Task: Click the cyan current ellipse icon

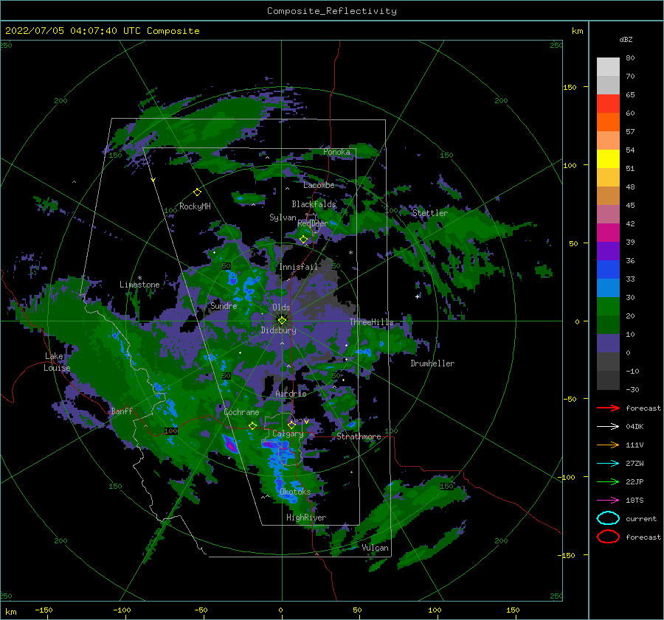Action: (608, 518)
